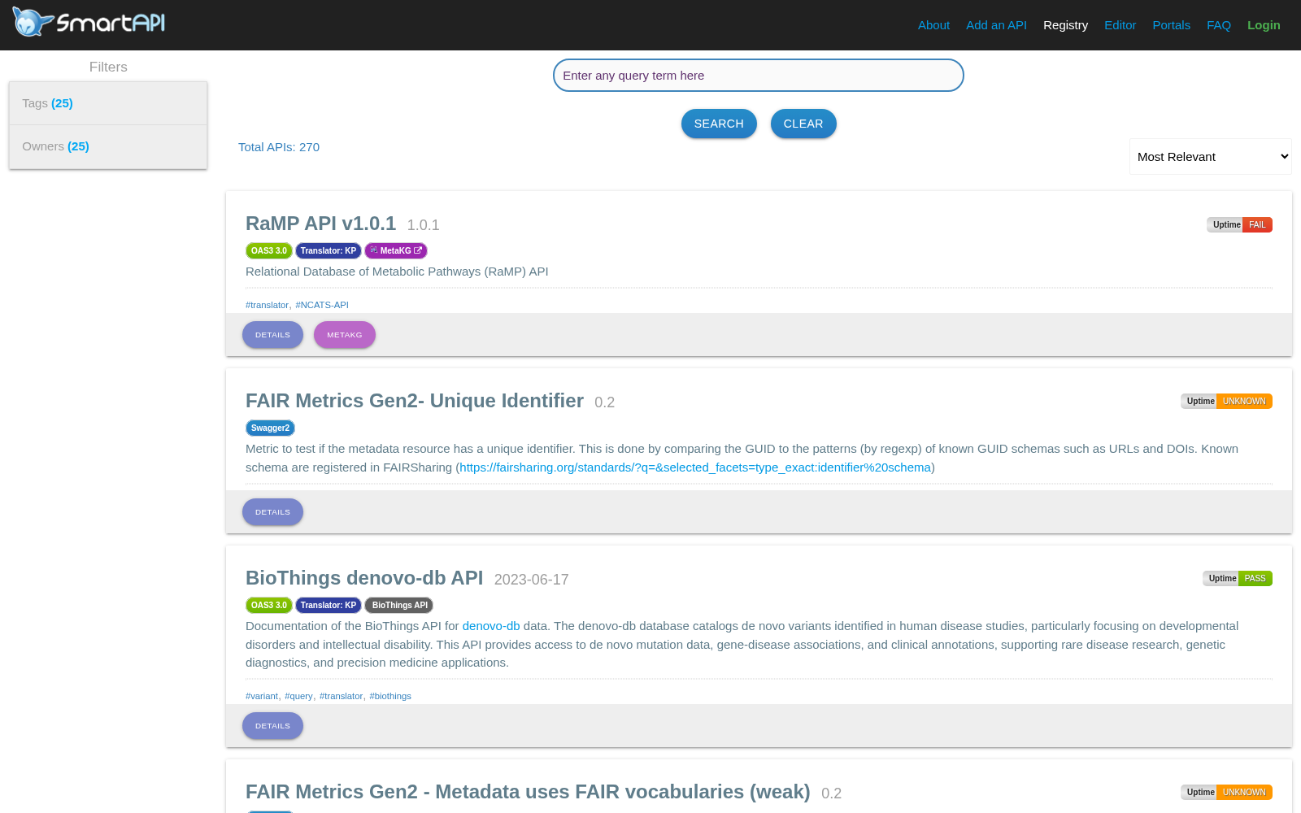Click the Uptime PASS status badge
The width and height of the screenshot is (1301, 813).
tap(1238, 578)
